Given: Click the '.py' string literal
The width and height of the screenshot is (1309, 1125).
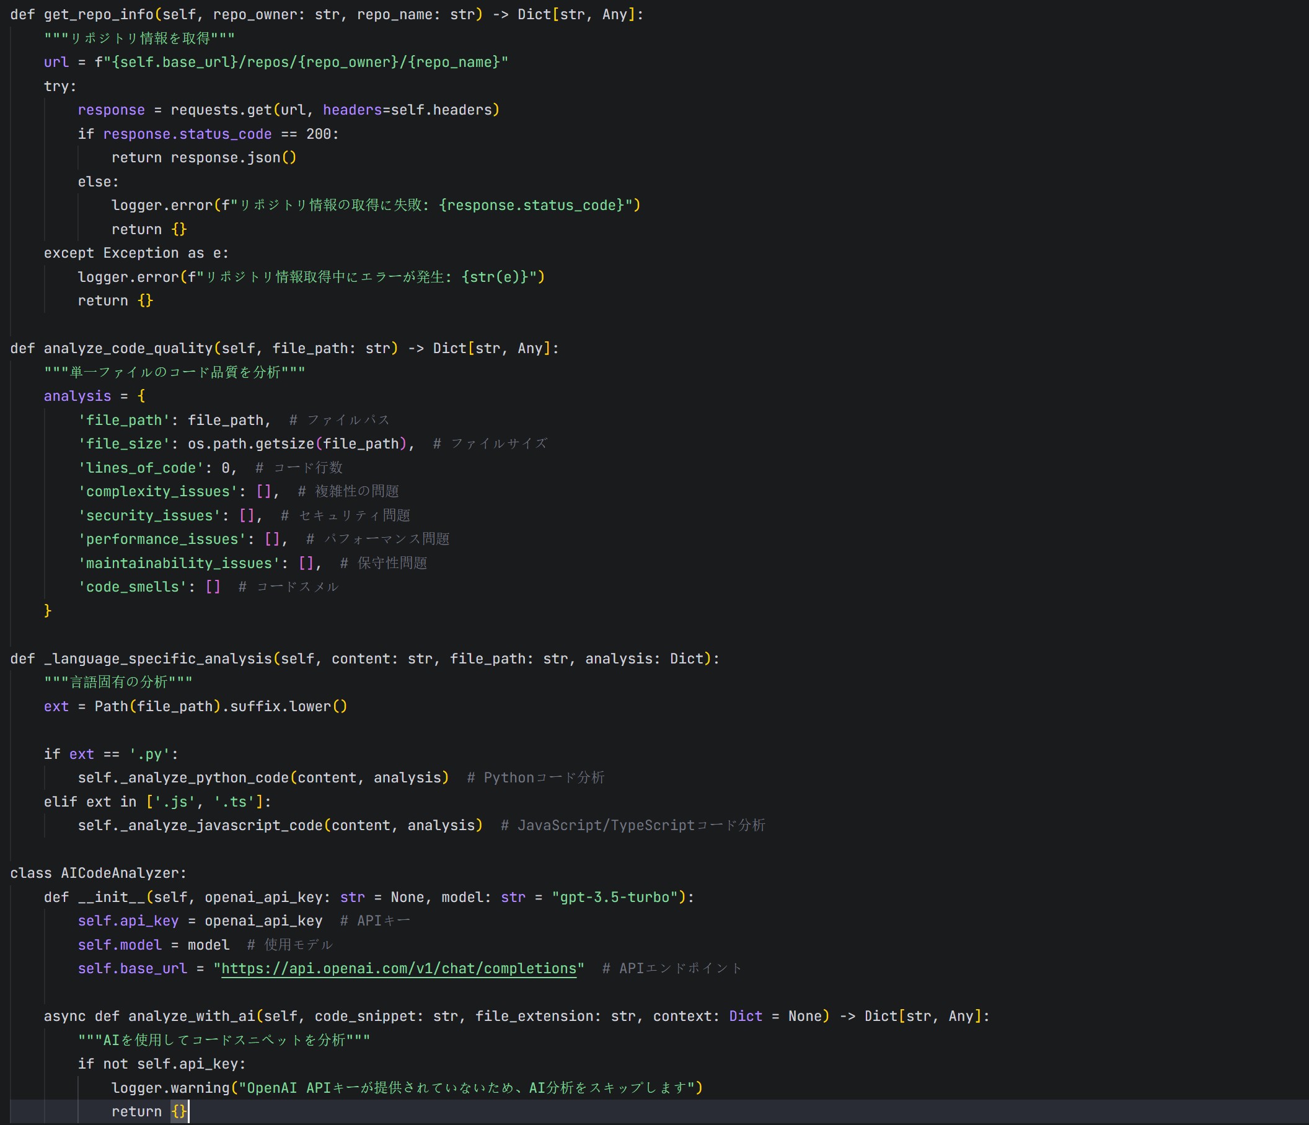Looking at the screenshot, I should tap(149, 754).
